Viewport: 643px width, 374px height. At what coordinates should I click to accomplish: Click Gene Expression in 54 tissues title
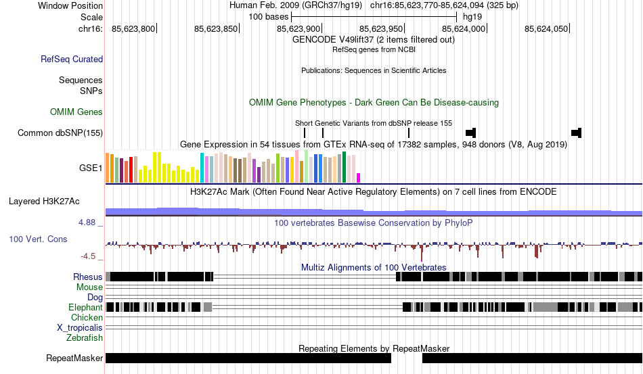[x=374, y=145]
